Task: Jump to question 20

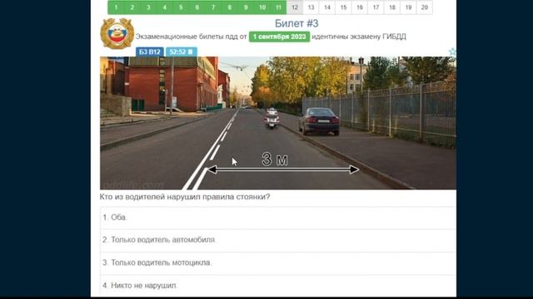Action: point(425,7)
